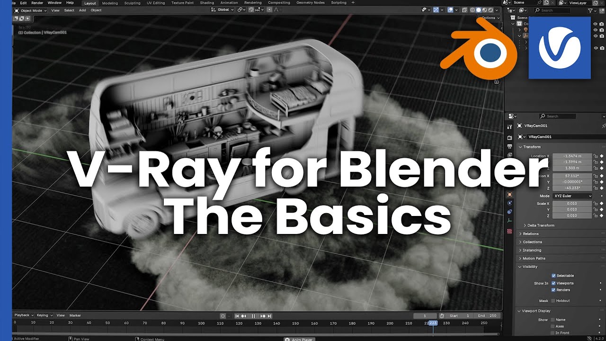606x341 pixels.
Task: Switch to the Shading workspace tab
Action: pyautogui.click(x=207, y=3)
